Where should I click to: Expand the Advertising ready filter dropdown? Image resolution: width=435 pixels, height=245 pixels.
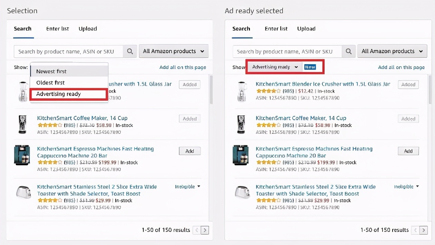click(x=275, y=67)
